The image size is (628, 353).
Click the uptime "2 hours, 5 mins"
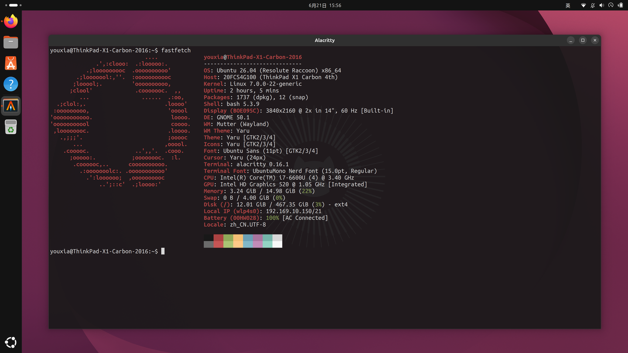click(x=254, y=91)
